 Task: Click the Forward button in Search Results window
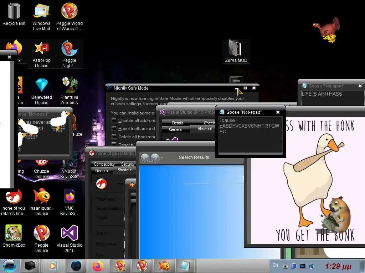click(x=155, y=158)
